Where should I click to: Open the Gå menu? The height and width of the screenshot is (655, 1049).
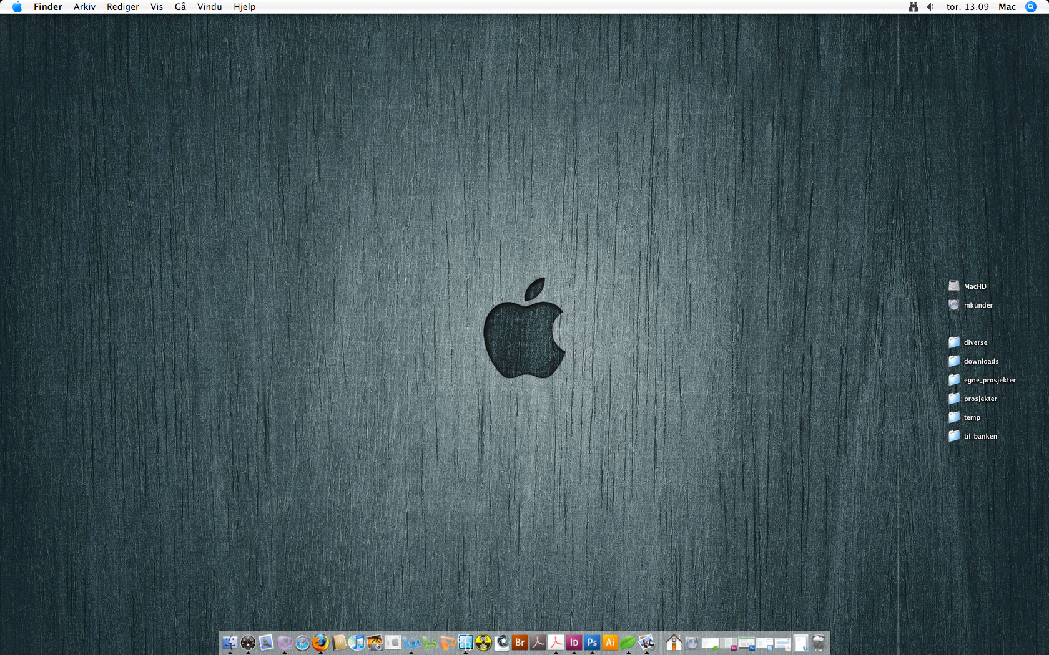pos(180,7)
